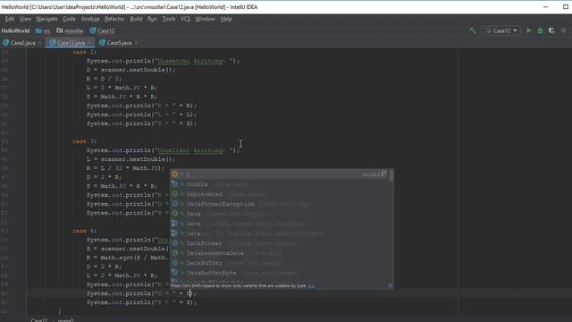Open the Run menu
Screen dimensions: 572x322
[152, 19]
